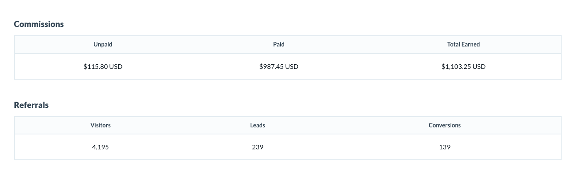Screen dimensions: 572x178
Task: Click the 139 conversions count
Action: click(445, 147)
